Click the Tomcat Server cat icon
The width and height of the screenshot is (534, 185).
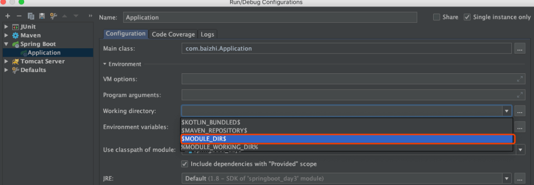click(x=15, y=62)
